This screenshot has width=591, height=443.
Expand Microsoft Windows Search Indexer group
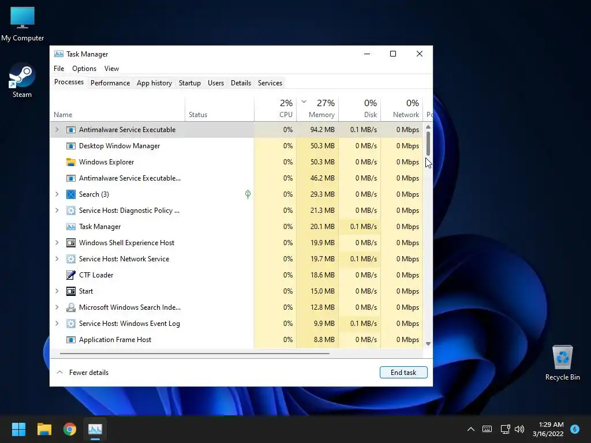click(57, 307)
